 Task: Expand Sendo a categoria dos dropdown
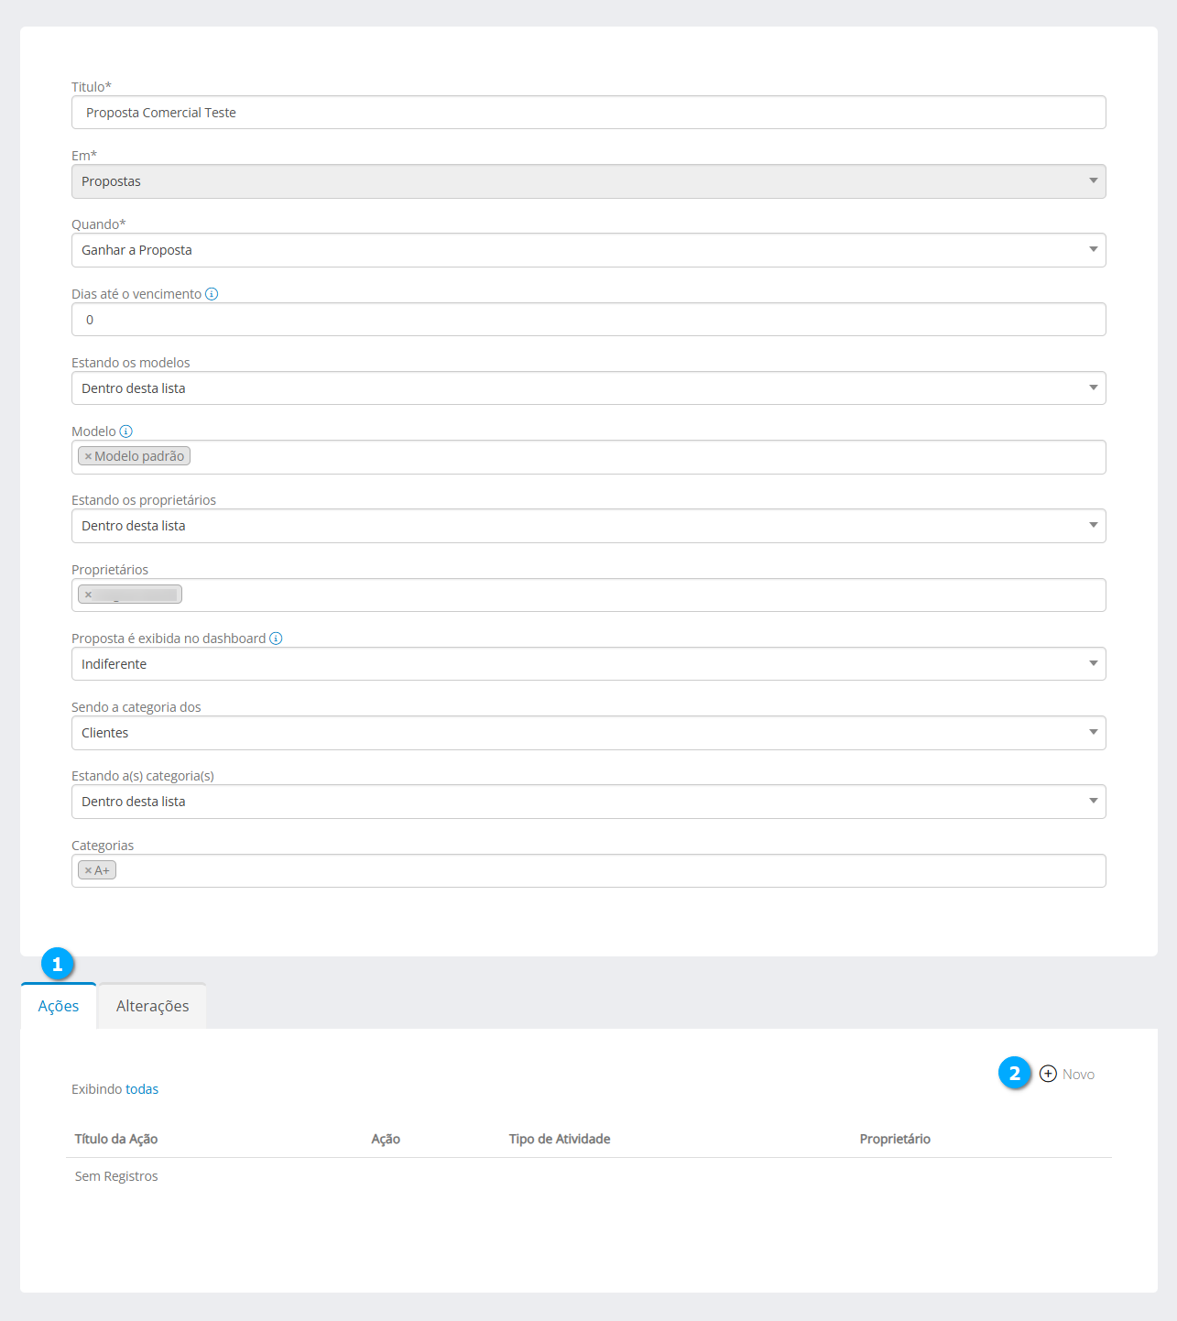coord(588,733)
